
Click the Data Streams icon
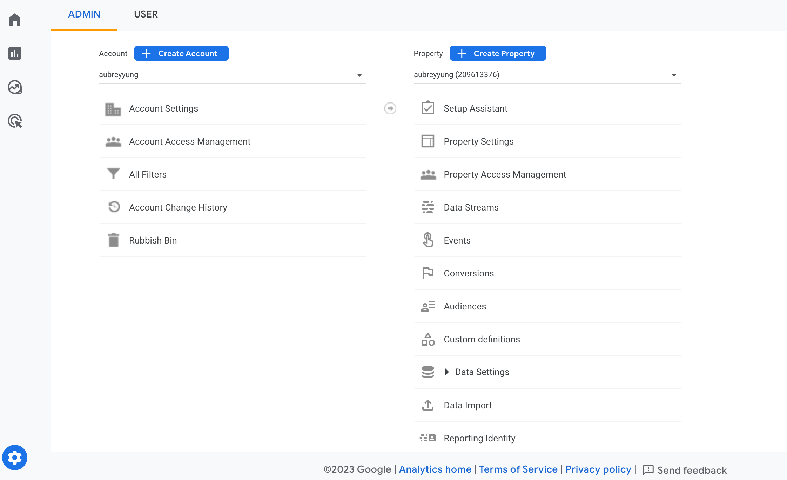pyautogui.click(x=428, y=207)
